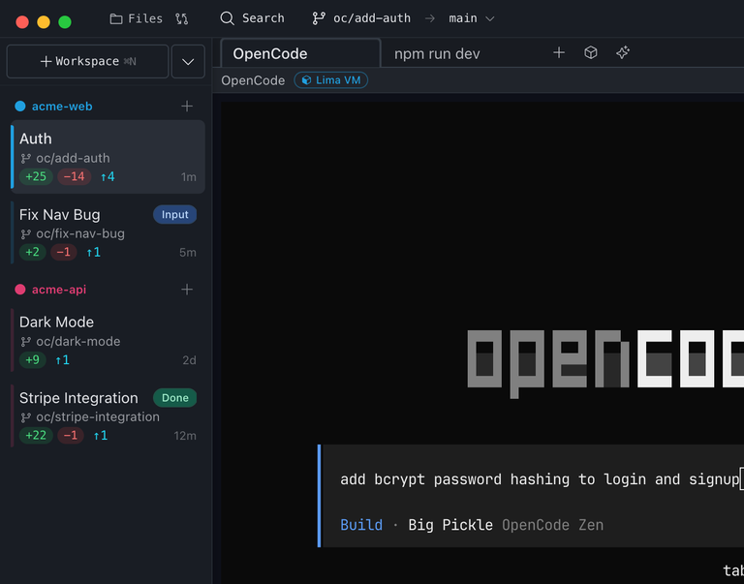This screenshot has width=744, height=584.
Task: Click the oc/fix-nav-bug branch label
Action: [x=80, y=233]
